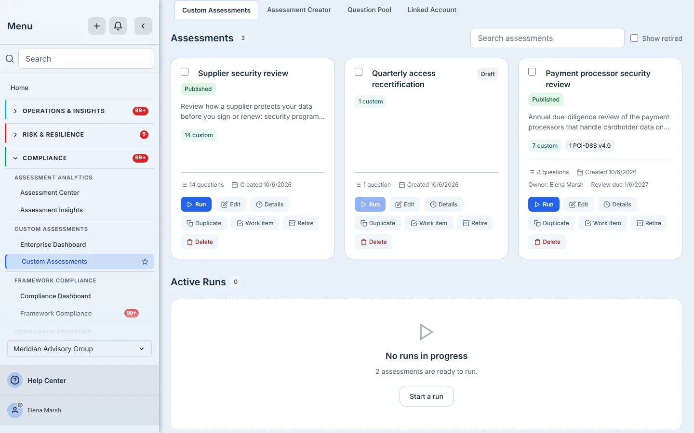Open the Linked Account tab
This screenshot has width=694, height=433.
coord(432,10)
